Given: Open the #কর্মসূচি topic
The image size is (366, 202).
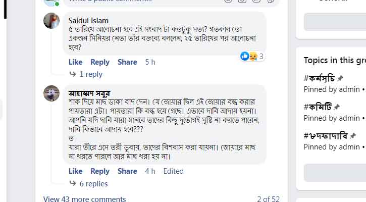Looking at the screenshot, I should [x=319, y=79].
